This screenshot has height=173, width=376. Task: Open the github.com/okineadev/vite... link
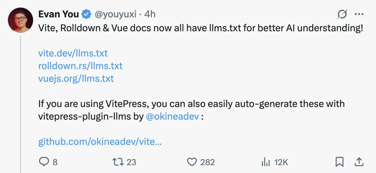point(100,142)
